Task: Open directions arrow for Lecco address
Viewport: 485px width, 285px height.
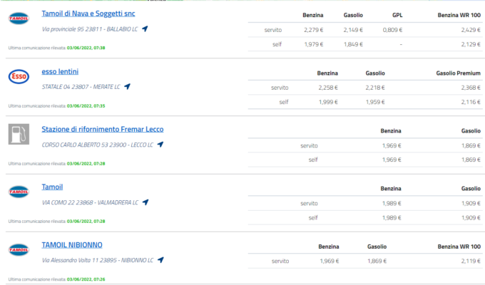Action: pyautogui.click(x=160, y=145)
